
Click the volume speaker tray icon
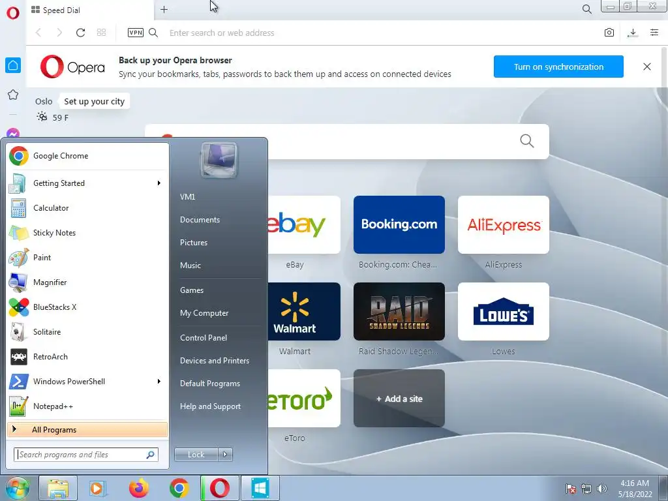[x=602, y=489]
